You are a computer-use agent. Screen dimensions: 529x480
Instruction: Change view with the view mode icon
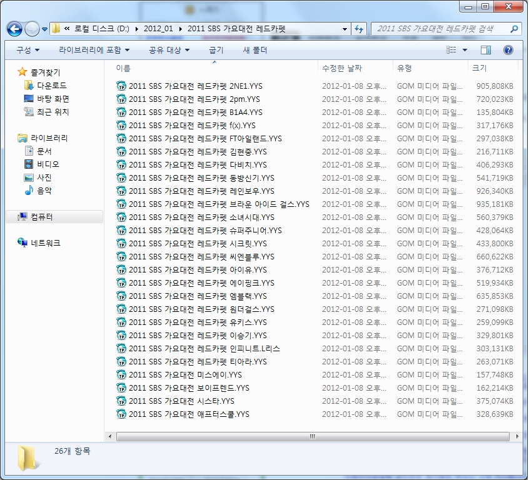coord(451,50)
